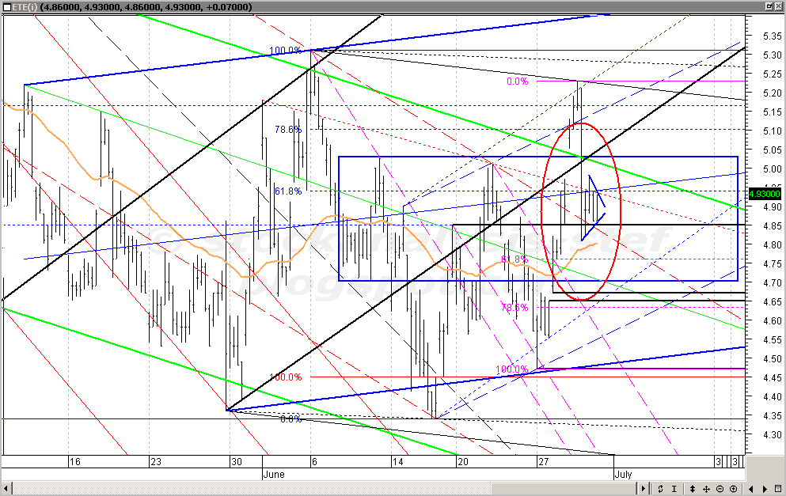Click the horizontal scrollbar thumb at bottom
The height and width of the screenshot is (496, 786).
click(564, 489)
